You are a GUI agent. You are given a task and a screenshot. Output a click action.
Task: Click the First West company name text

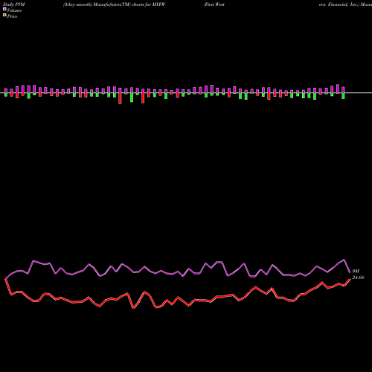coord(214,4)
